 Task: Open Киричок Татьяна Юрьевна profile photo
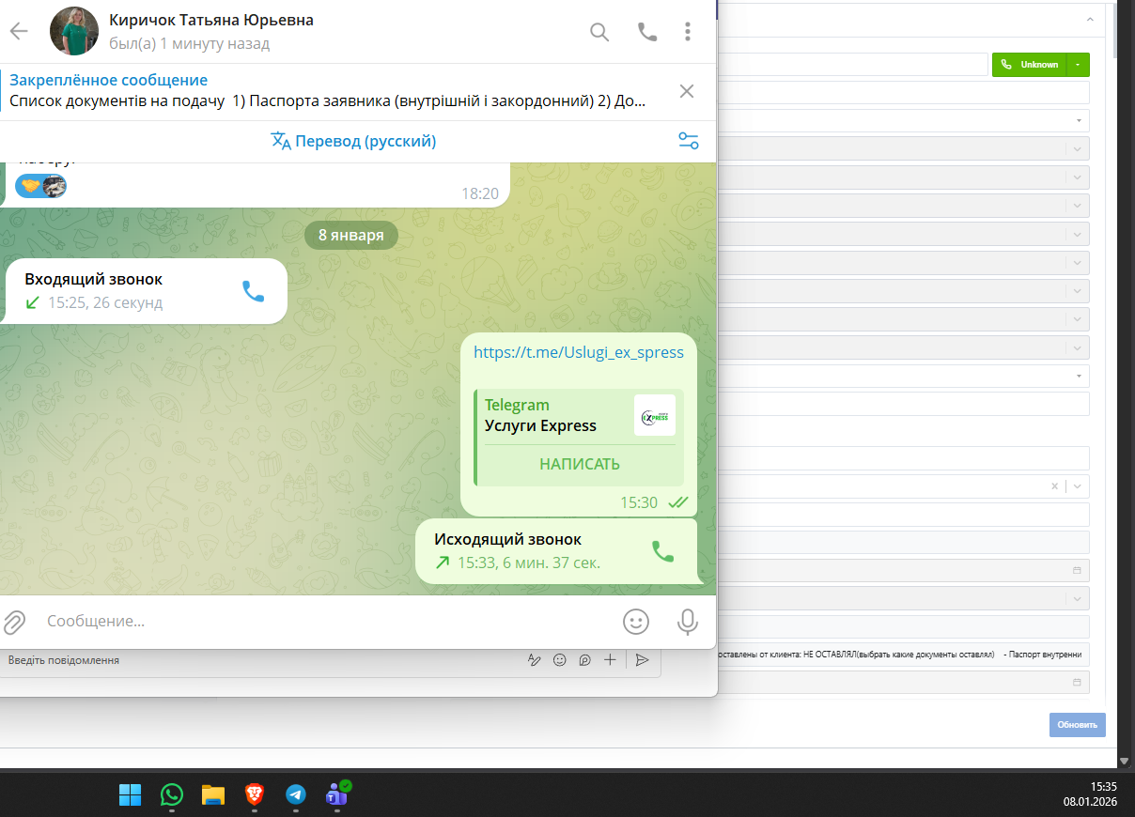[73, 31]
